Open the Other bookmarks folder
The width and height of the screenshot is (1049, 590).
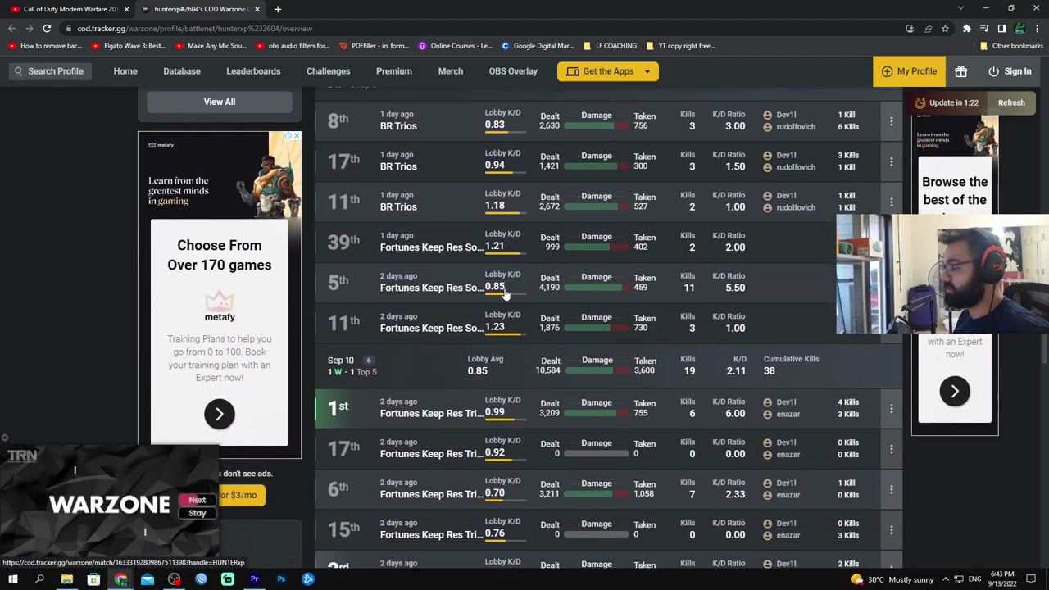click(x=1011, y=46)
